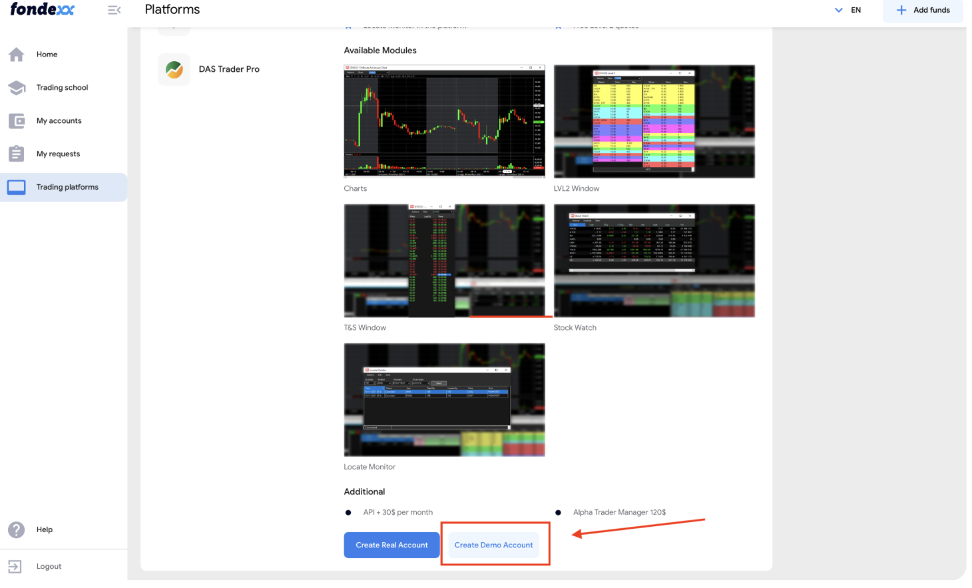Click the Trading platforms monitor icon

(17, 188)
